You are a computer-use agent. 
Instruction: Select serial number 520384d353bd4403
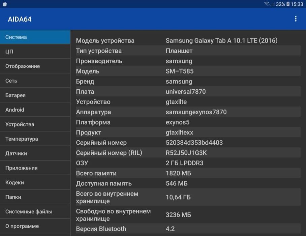pos(194,143)
